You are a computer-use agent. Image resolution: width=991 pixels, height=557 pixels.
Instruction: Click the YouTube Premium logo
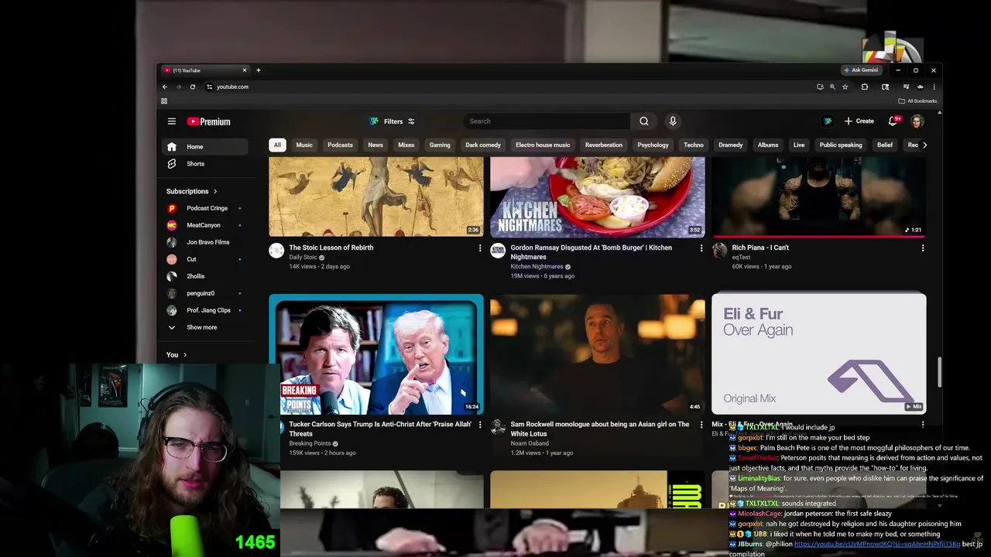(209, 121)
